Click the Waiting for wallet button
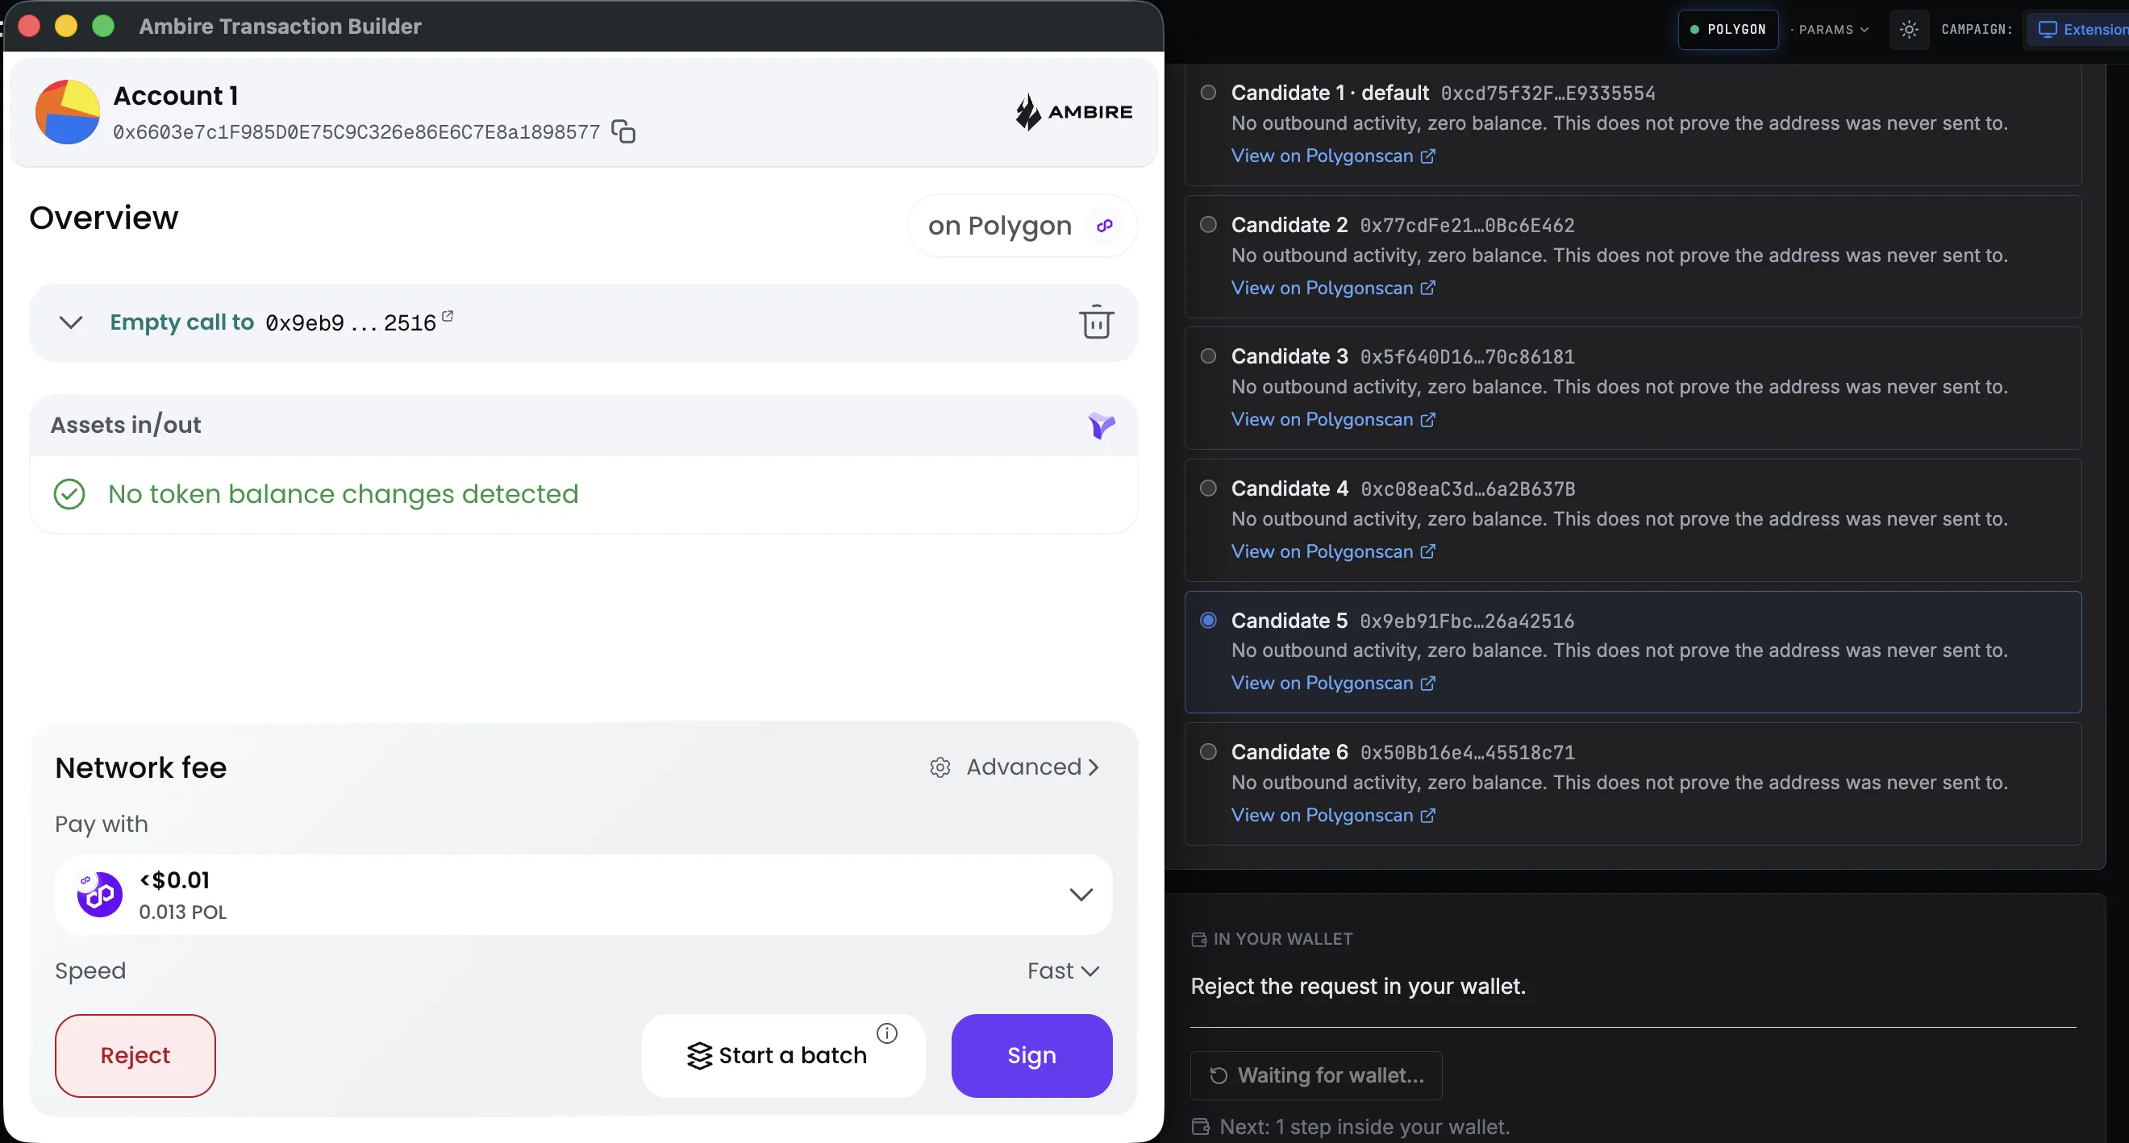 pos(1316,1075)
